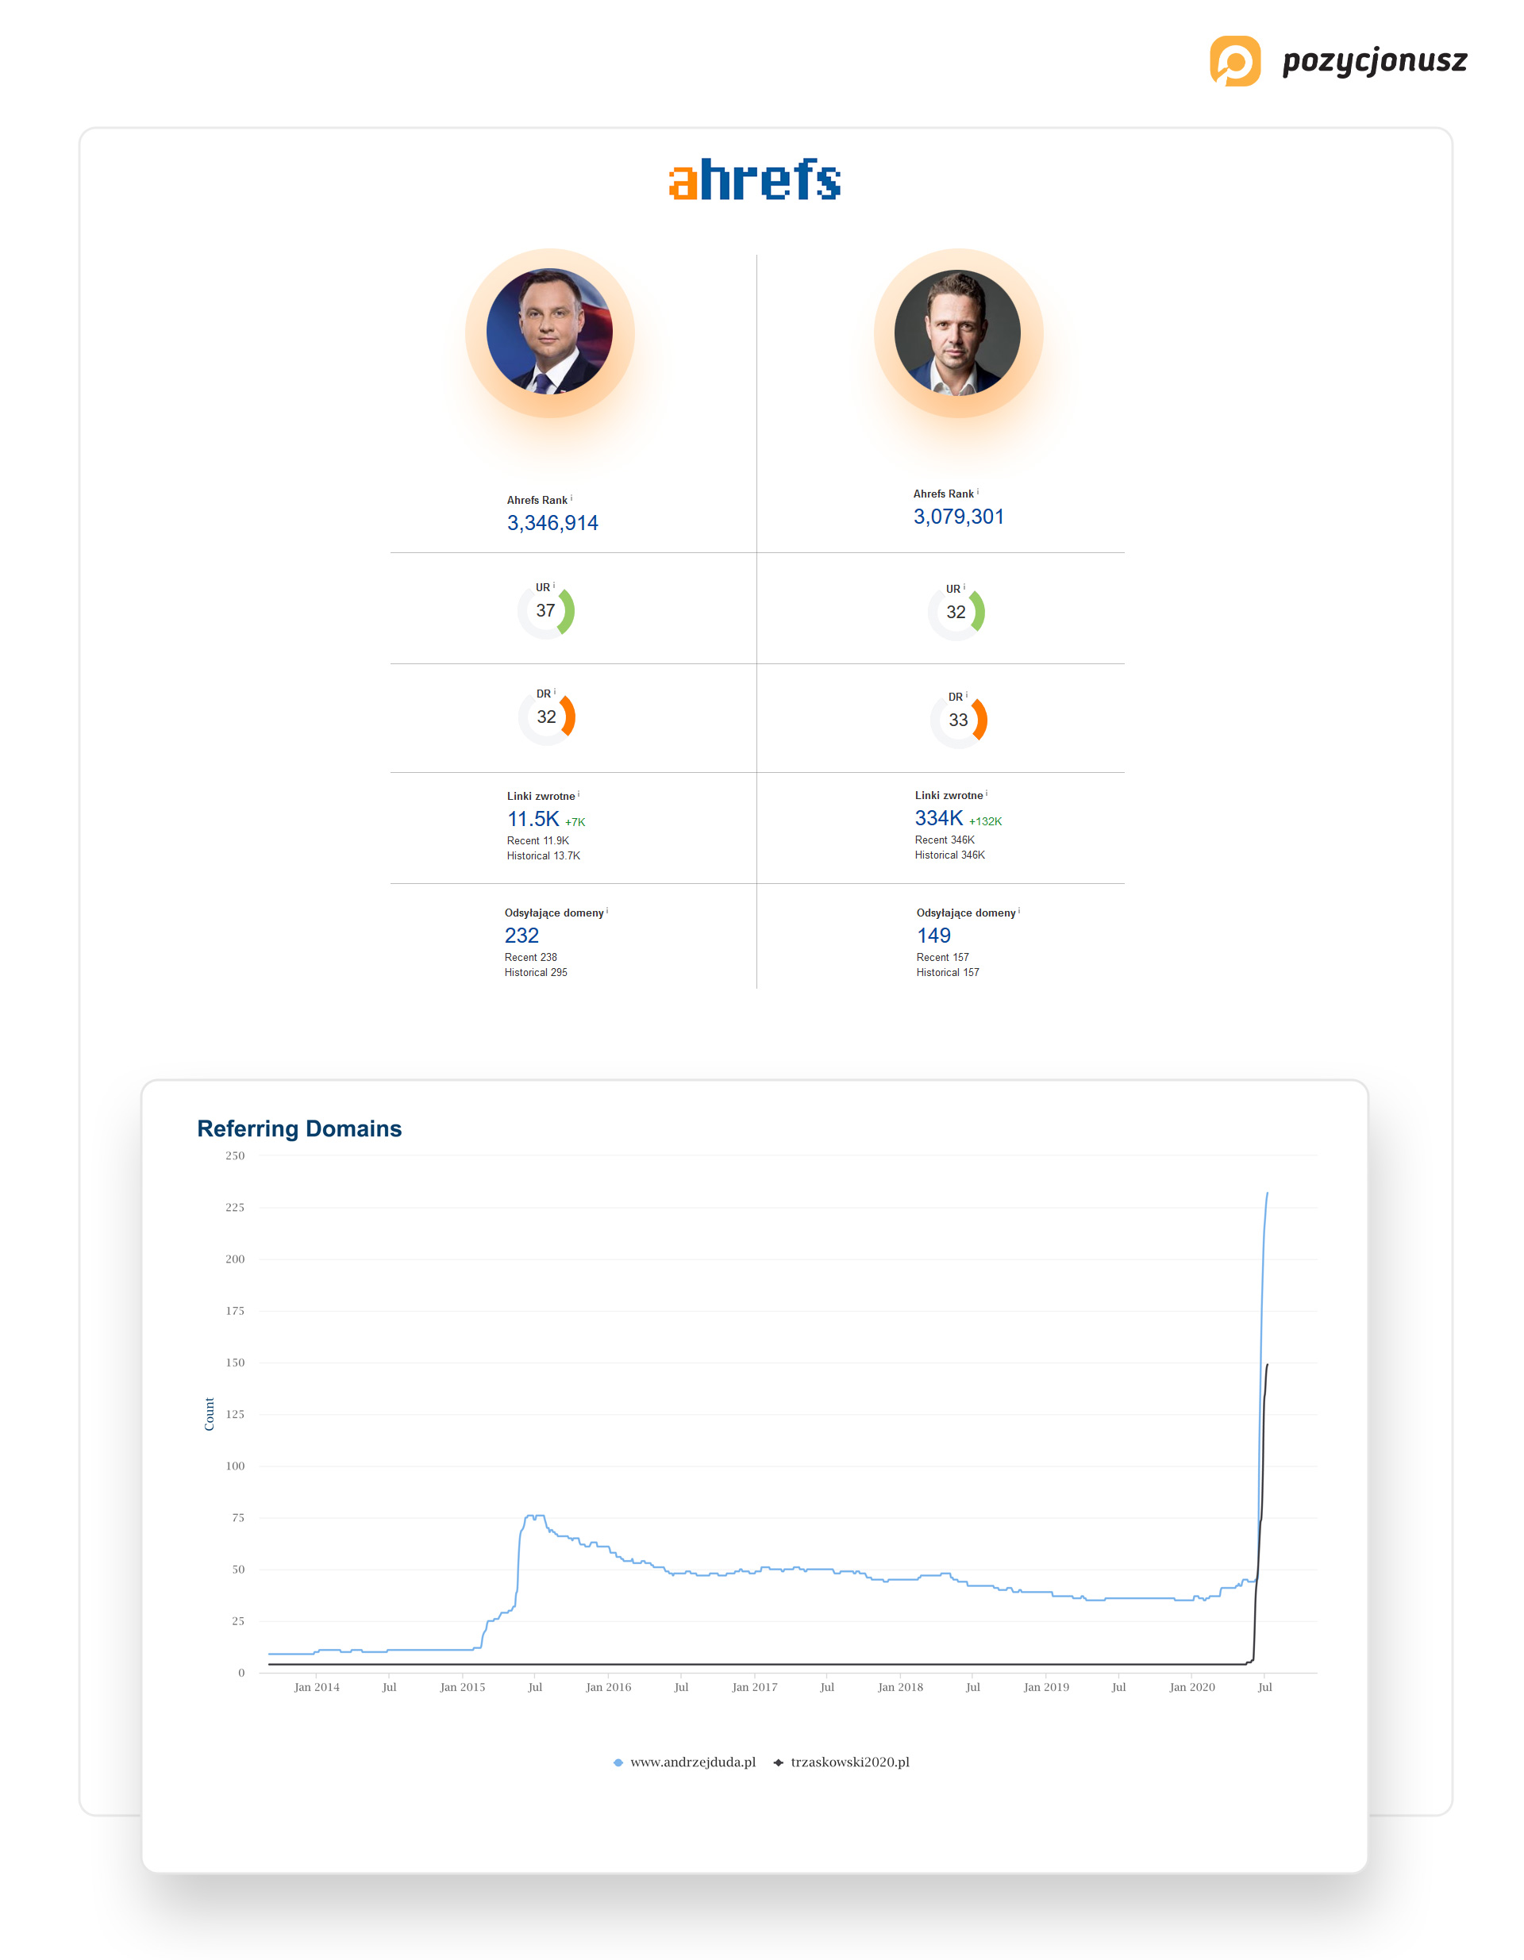
Task: Click info icon next to right Linki zwrotne
Action: coord(987,793)
